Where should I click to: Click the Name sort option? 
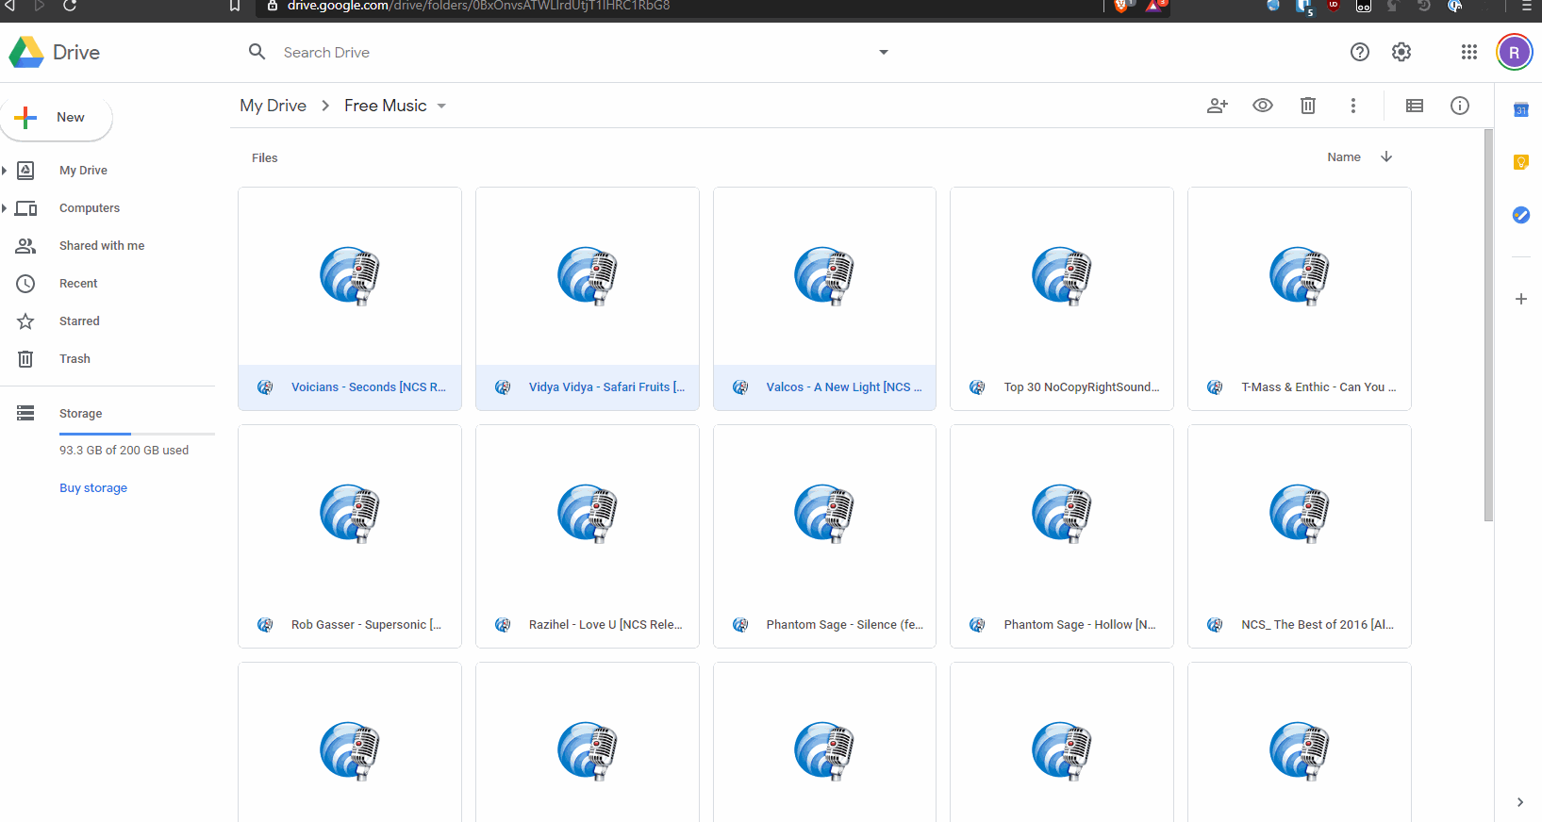pos(1344,157)
